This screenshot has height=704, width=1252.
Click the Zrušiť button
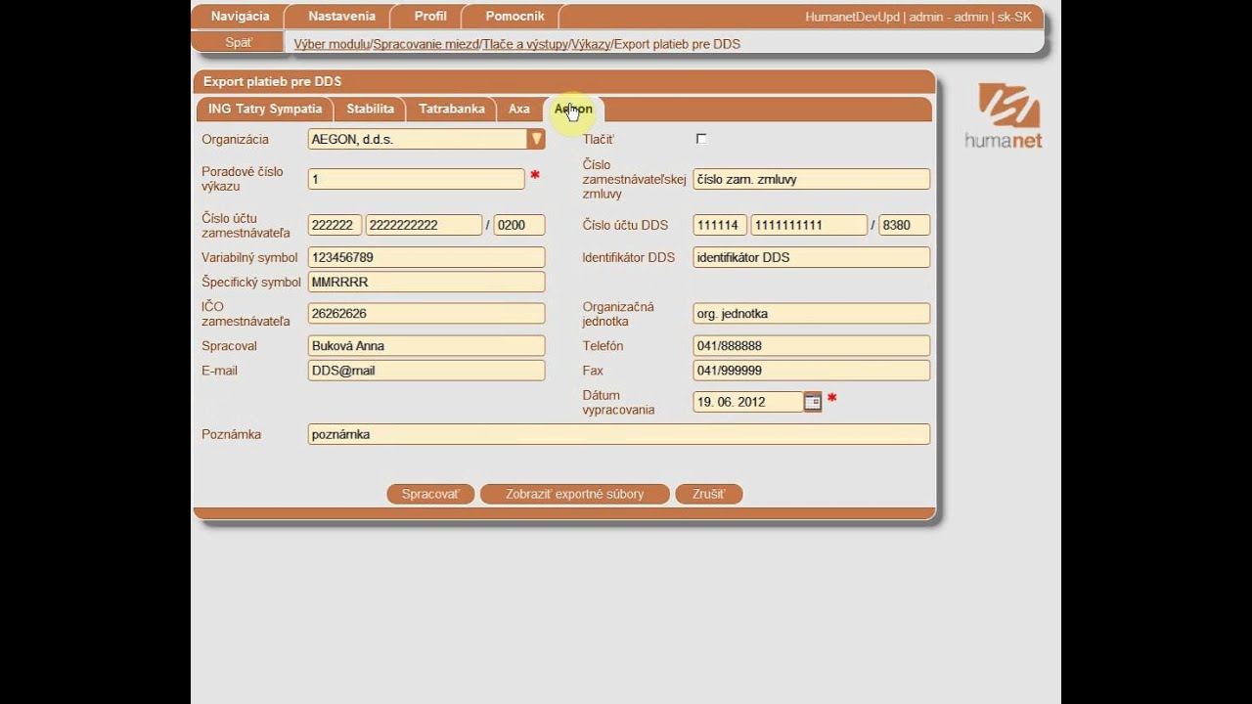708,495
